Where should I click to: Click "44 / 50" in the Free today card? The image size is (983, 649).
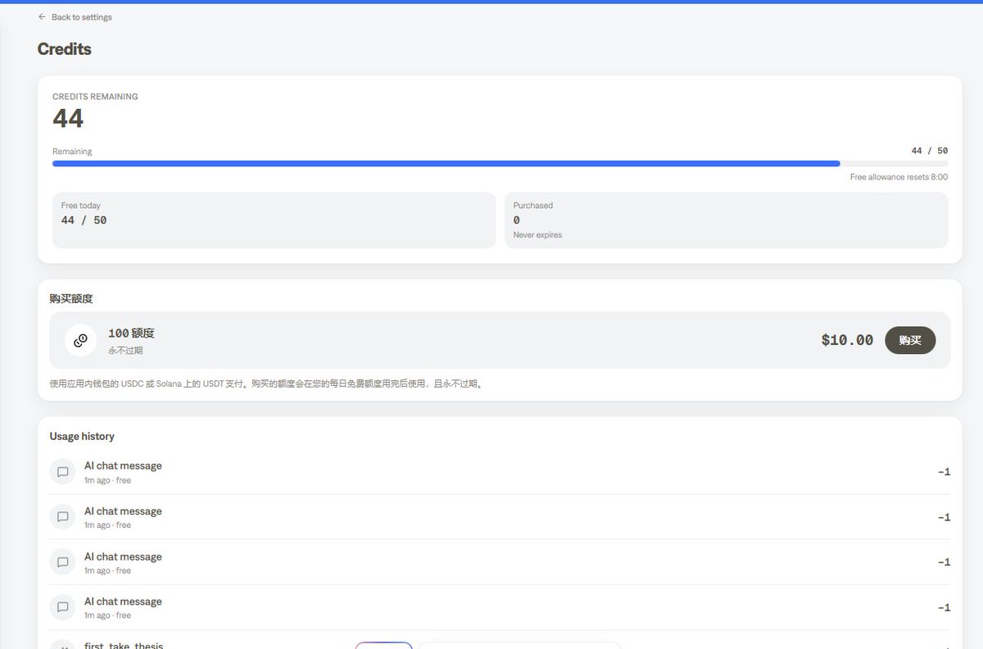tap(84, 220)
